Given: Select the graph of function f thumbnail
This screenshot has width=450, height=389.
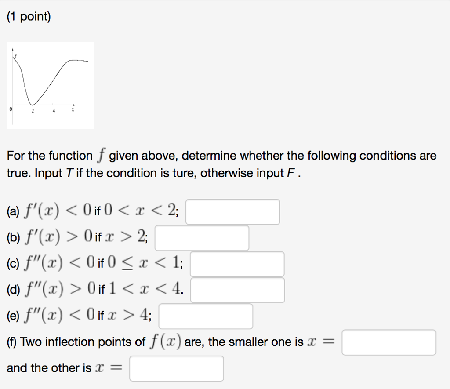Looking at the screenshot, I should coord(51,85).
